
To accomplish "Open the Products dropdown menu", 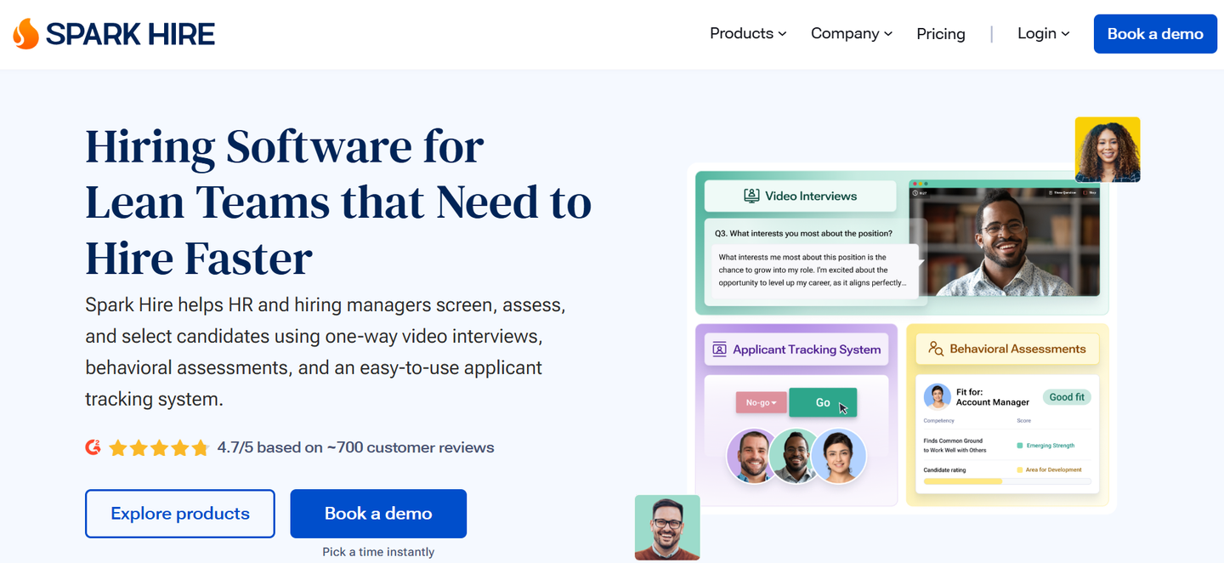I will pyautogui.click(x=748, y=34).
